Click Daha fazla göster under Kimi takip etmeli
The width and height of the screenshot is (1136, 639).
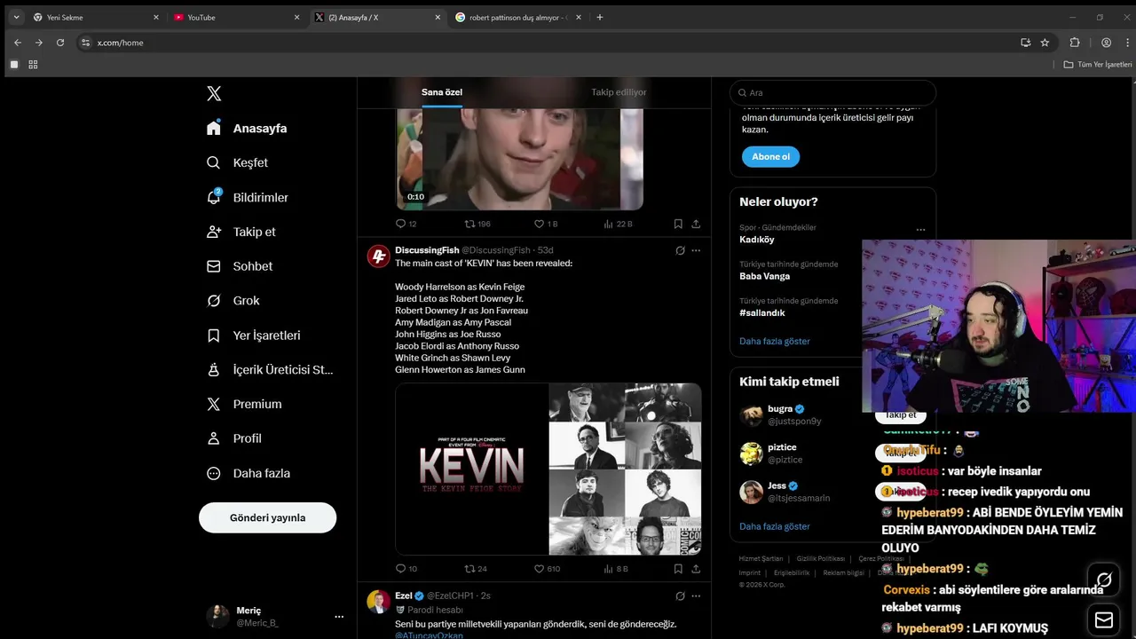pos(775,526)
